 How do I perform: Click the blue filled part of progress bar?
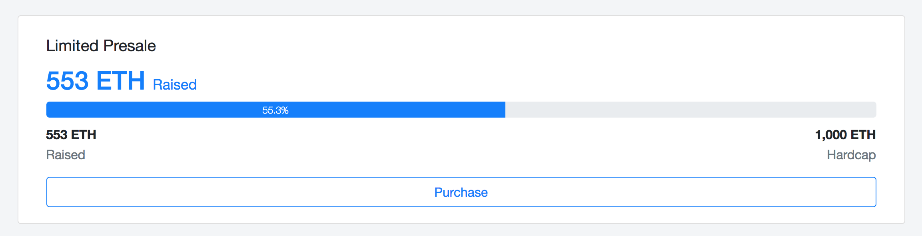coord(160,110)
